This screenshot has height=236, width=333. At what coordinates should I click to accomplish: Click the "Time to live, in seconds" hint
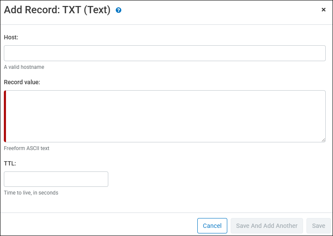[x=31, y=193]
